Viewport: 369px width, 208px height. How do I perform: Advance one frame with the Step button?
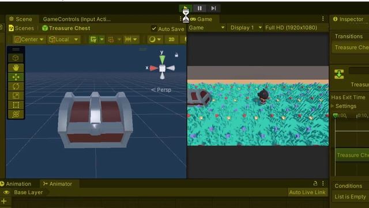(x=213, y=8)
